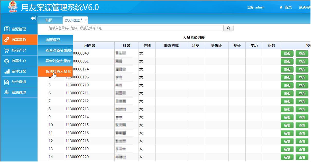Collapse the sidebar with the arrow icon
The image size is (311, 162).
coord(33,18)
